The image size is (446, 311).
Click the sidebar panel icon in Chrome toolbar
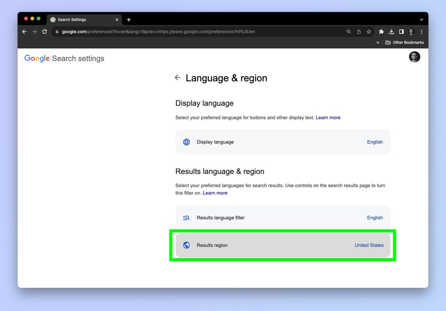point(401,32)
